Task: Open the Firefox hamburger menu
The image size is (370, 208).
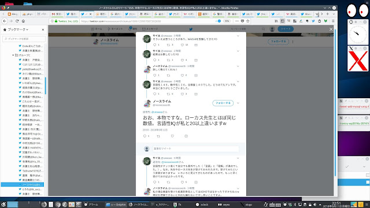Action: [333, 21]
